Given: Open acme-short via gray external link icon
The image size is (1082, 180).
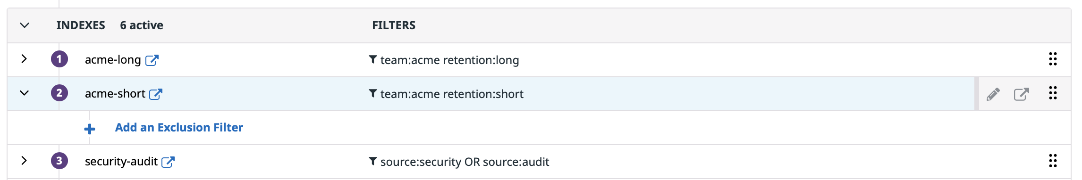Looking at the screenshot, I should [1022, 94].
